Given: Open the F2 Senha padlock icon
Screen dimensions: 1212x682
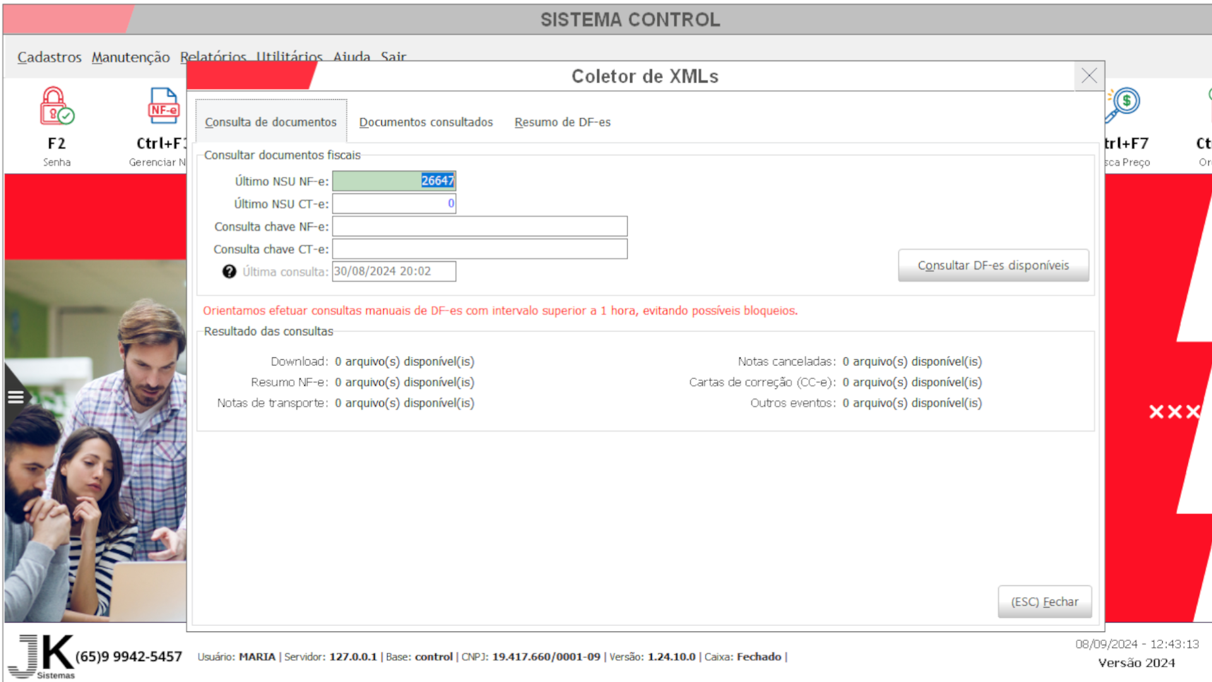Looking at the screenshot, I should (57, 107).
